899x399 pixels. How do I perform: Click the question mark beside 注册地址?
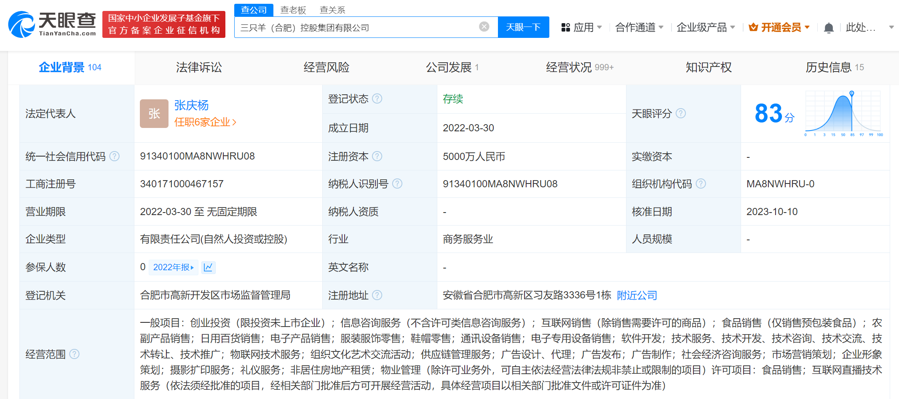tap(378, 295)
